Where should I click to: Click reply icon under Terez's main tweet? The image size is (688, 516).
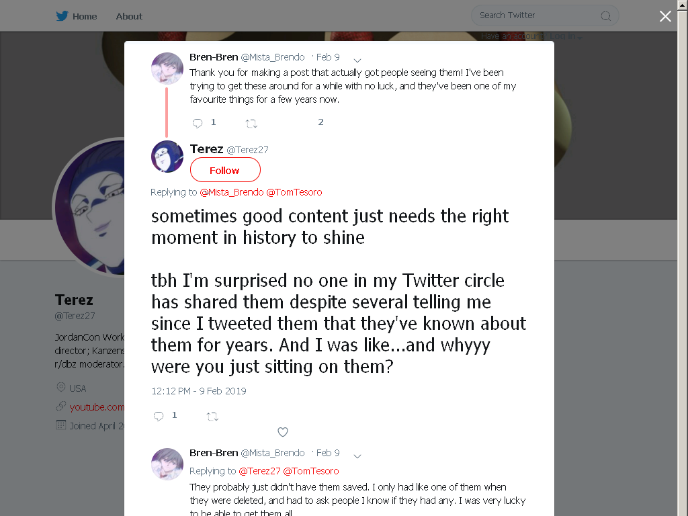[159, 416]
